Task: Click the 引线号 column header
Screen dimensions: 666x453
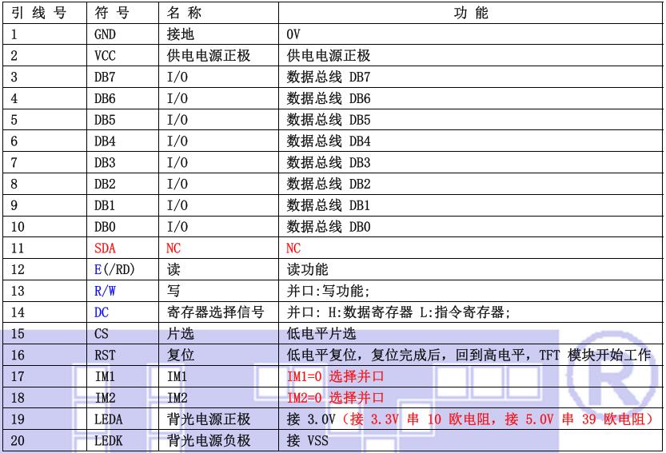Action: [39, 14]
